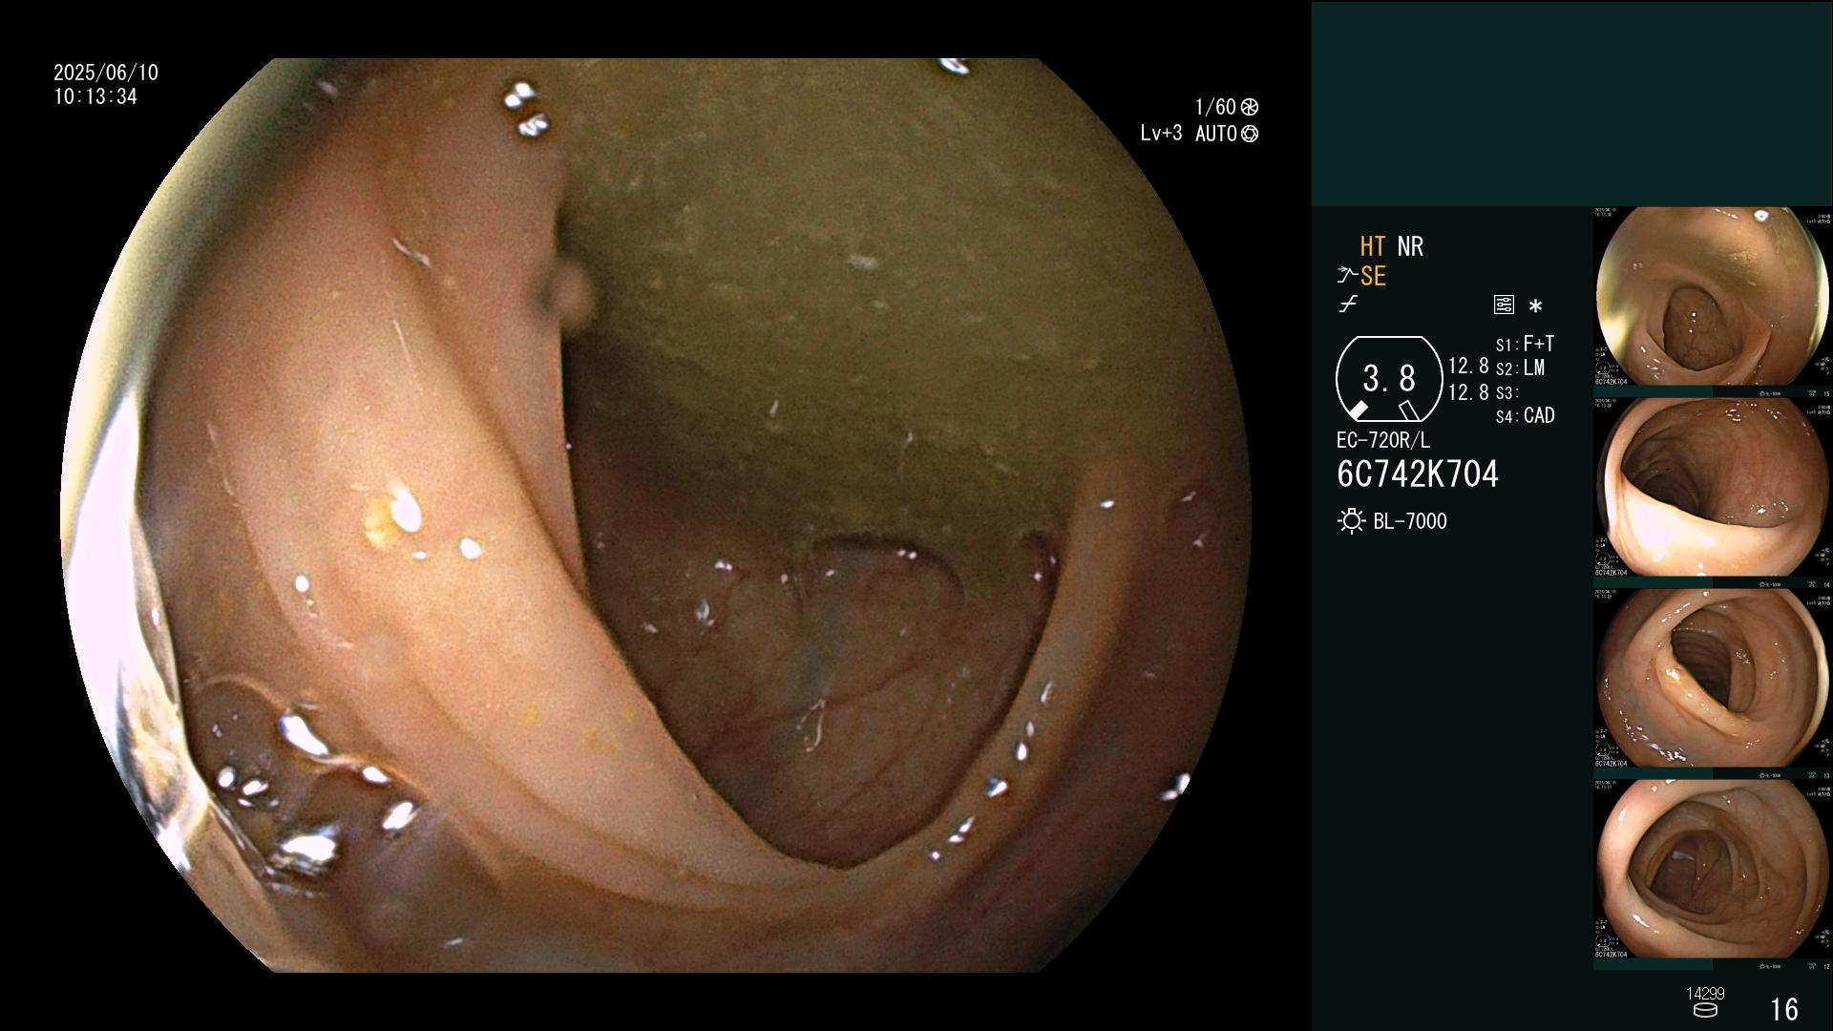This screenshot has height=1031, width=1833.
Task: Click the serial number 6C742K704
Action: pyautogui.click(x=1418, y=473)
